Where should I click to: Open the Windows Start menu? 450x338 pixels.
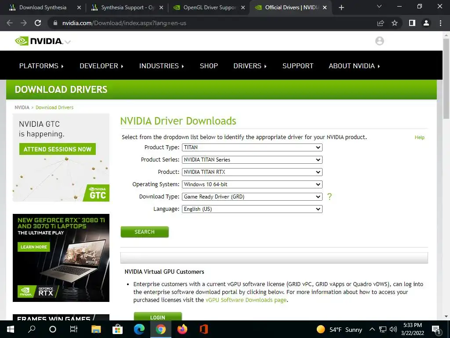pos(11,329)
